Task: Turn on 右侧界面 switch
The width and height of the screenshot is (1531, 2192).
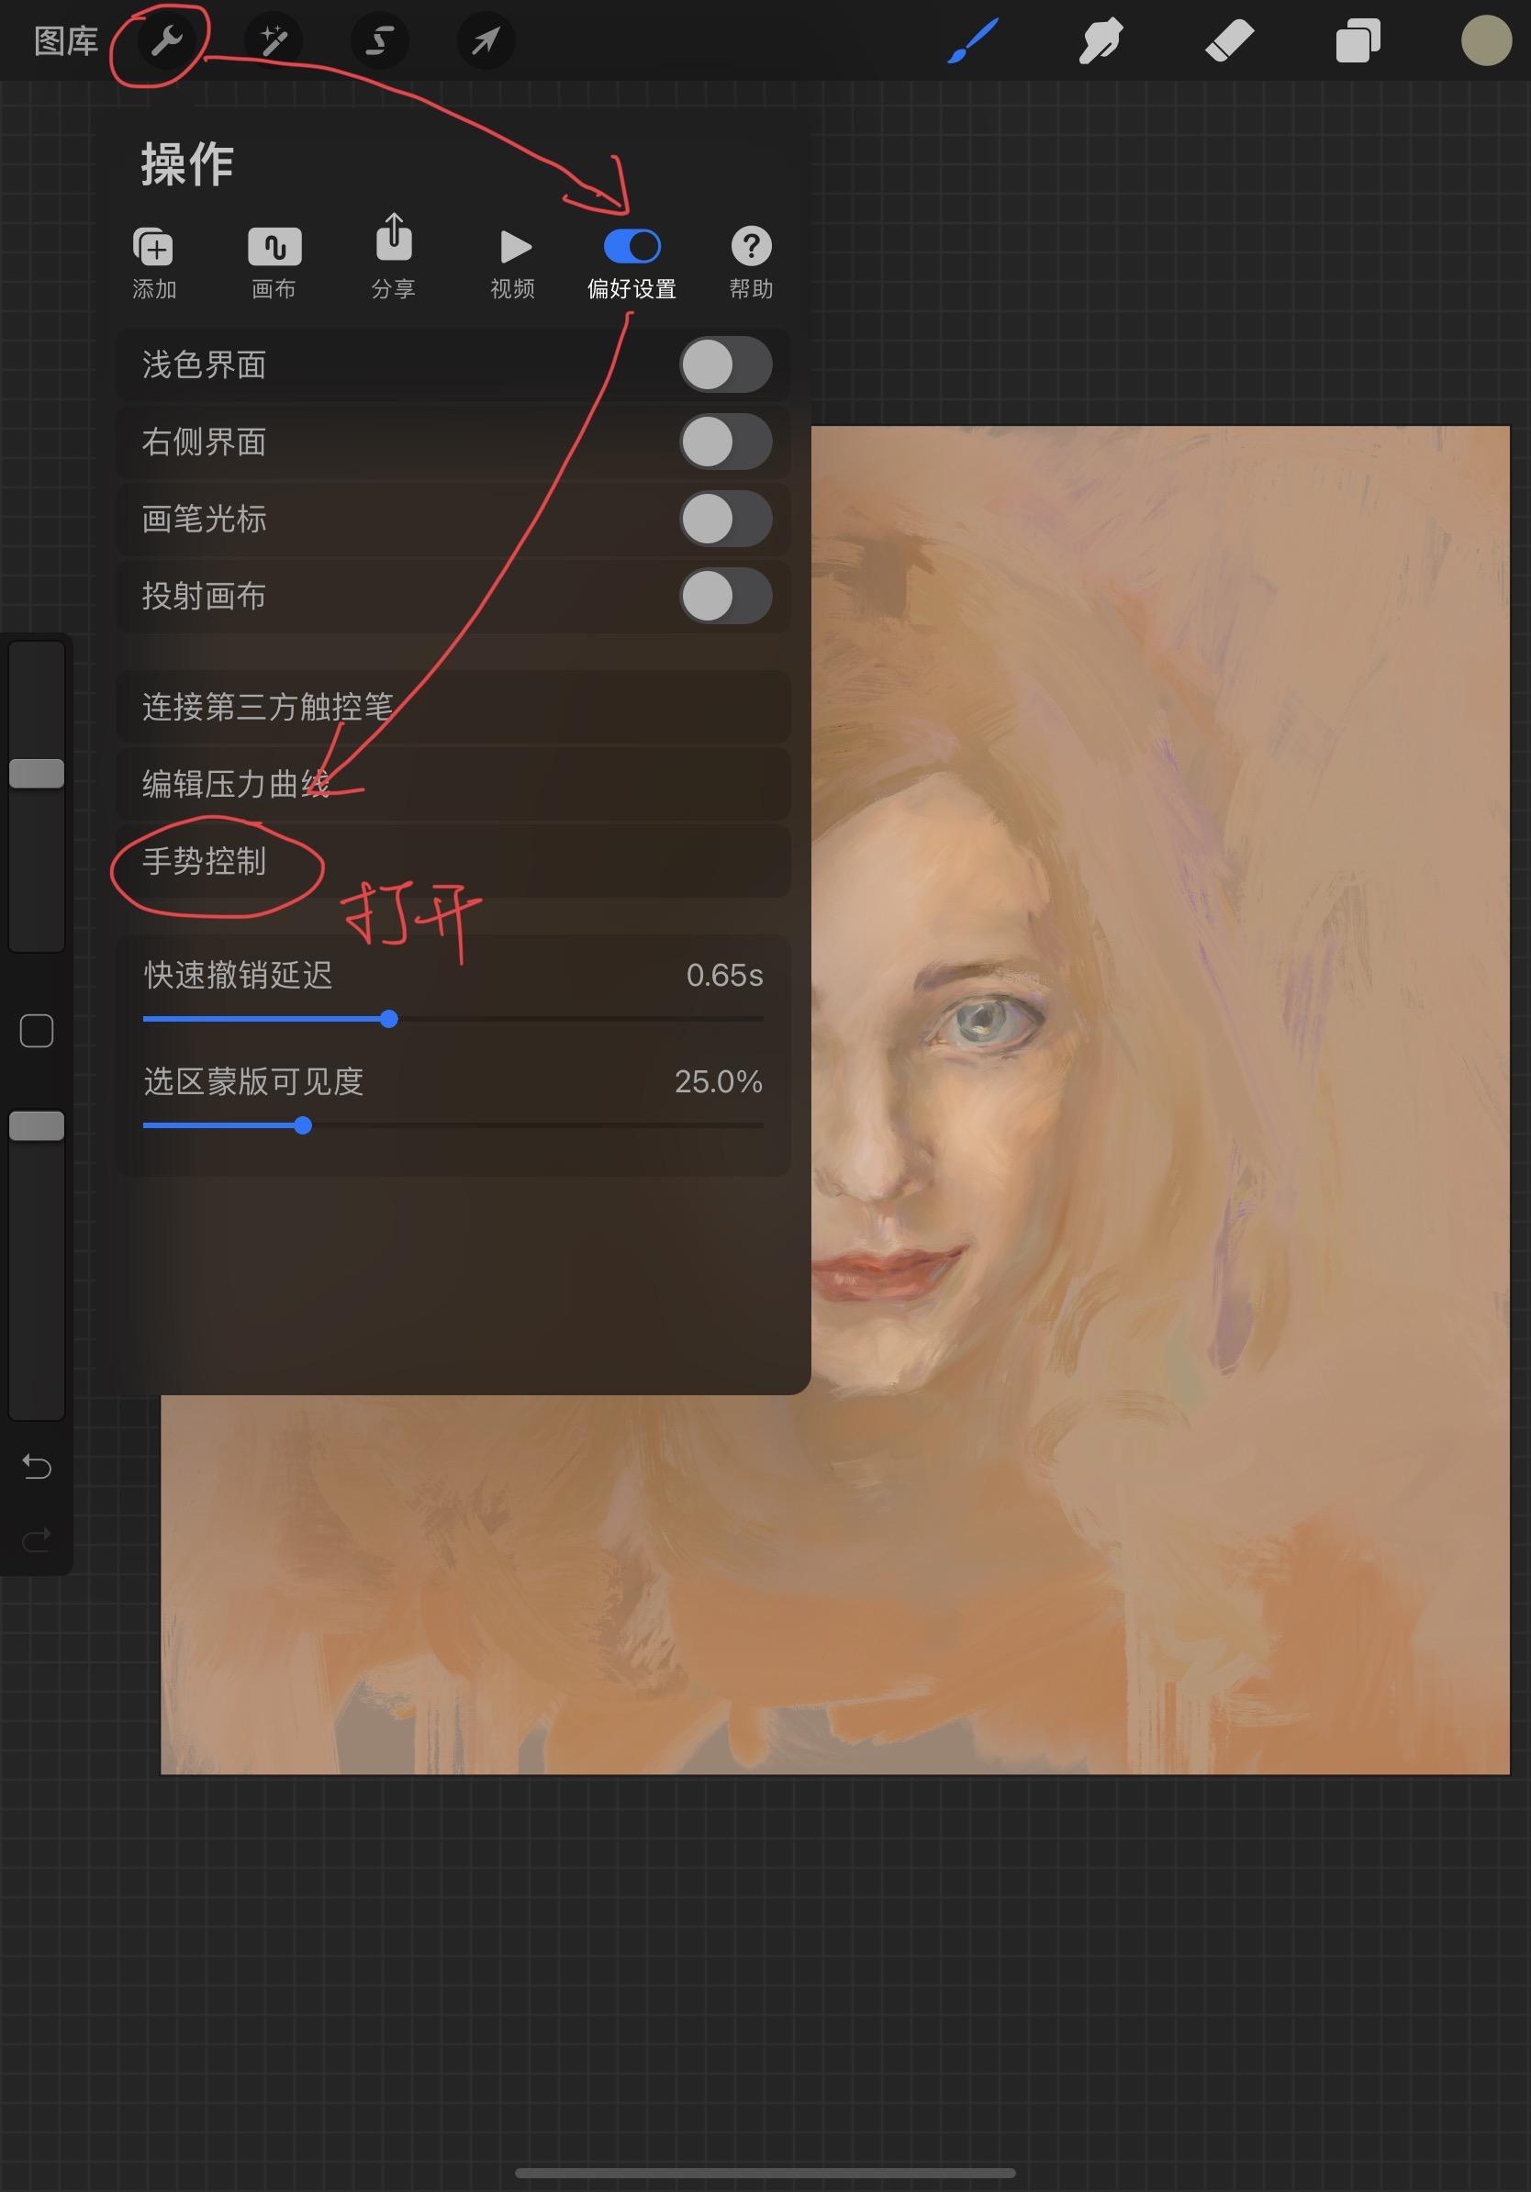Action: click(727, 442)
